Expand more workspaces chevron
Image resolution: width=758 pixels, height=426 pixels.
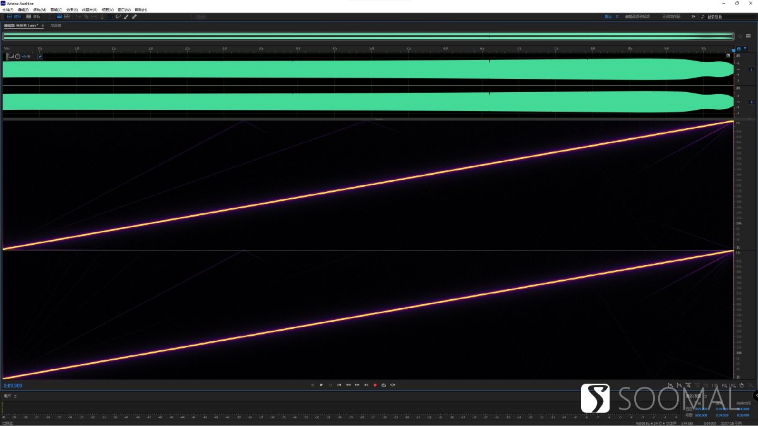click(x=694, y=16)
